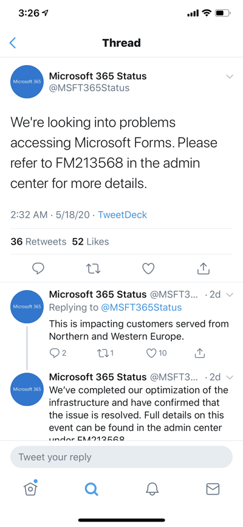
Task: Open the Messages envelope tab
Action: point(213,489)
